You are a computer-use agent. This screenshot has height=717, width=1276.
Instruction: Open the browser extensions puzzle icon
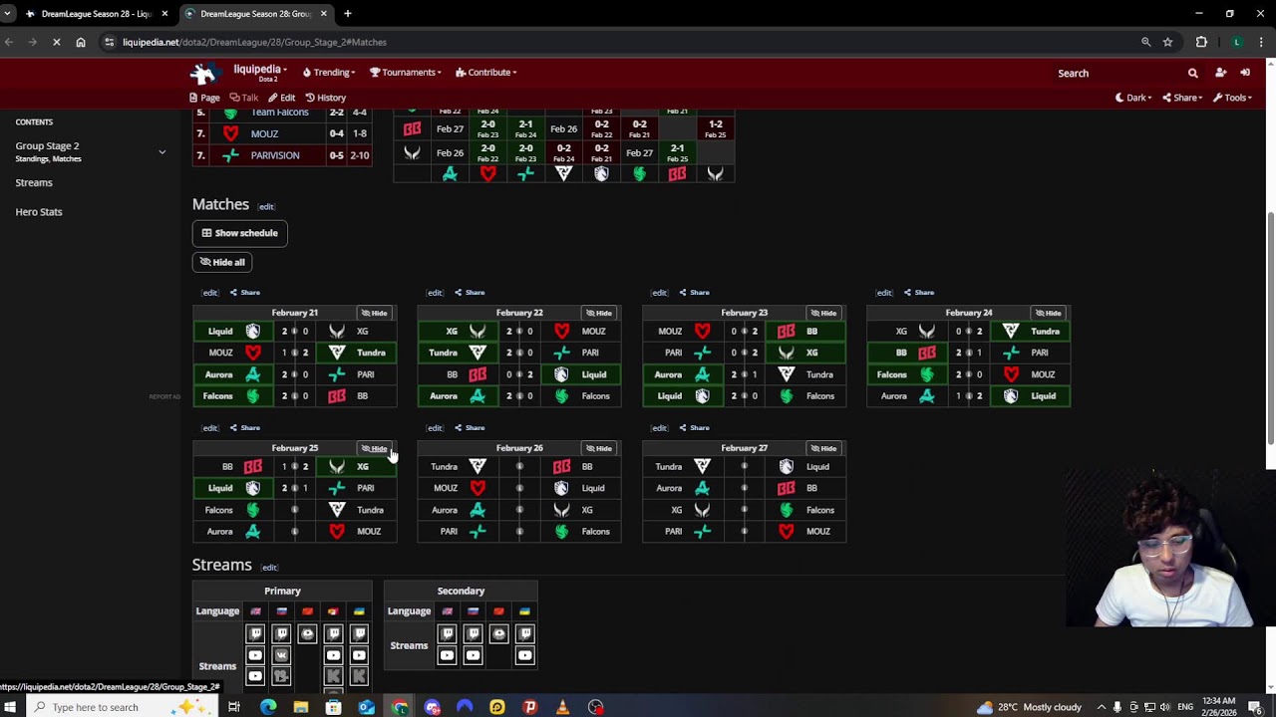click(x=1201, y=42)
